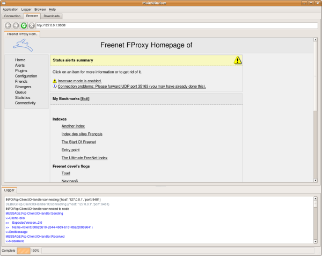Click the browser Back arrow button

click(x=8, y=25)
